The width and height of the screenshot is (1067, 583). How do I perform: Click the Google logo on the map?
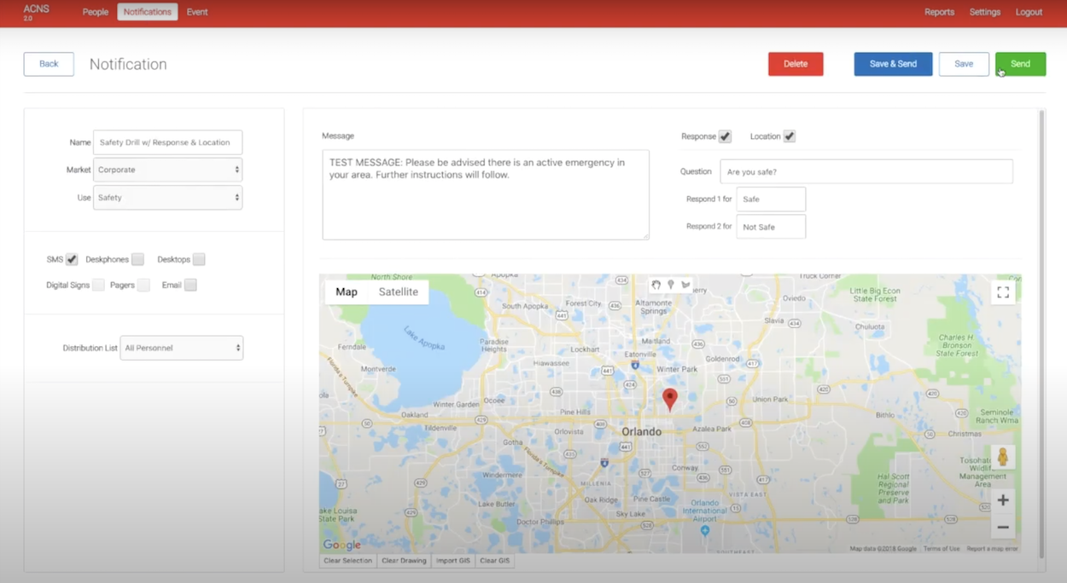click(x=341, y=545)
